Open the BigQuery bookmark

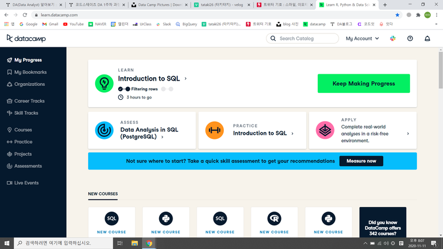[186, 24]
